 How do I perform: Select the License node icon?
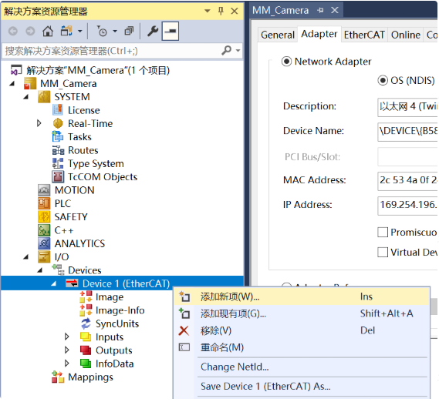[x=58, y=110]
